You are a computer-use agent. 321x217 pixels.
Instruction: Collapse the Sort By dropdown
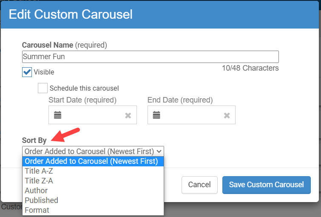[x=93, y=151]
